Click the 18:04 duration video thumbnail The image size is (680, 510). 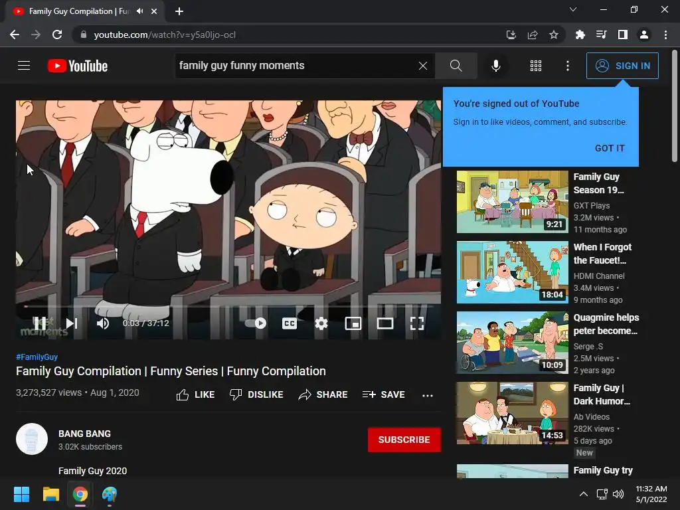click(x=512, y=272)
